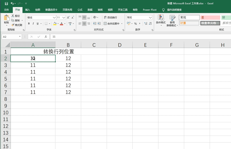231x149 pixels.
Task: Toggle center horizontal alignment
Action: (x=84, y=24)
